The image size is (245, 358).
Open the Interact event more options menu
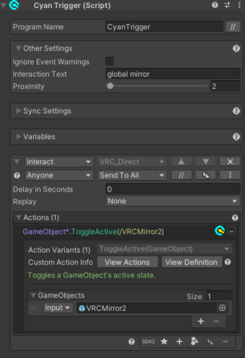click(x=230, y=175)
